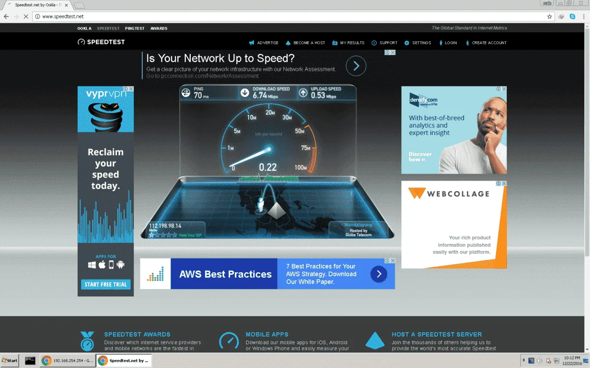Open the ADVERTISE header link
The width and height of the screenshot is (590, 368).
point(264,43)
